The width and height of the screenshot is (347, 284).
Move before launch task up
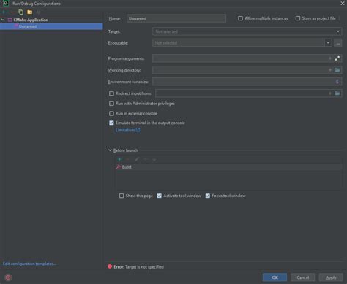pos(146,159)
